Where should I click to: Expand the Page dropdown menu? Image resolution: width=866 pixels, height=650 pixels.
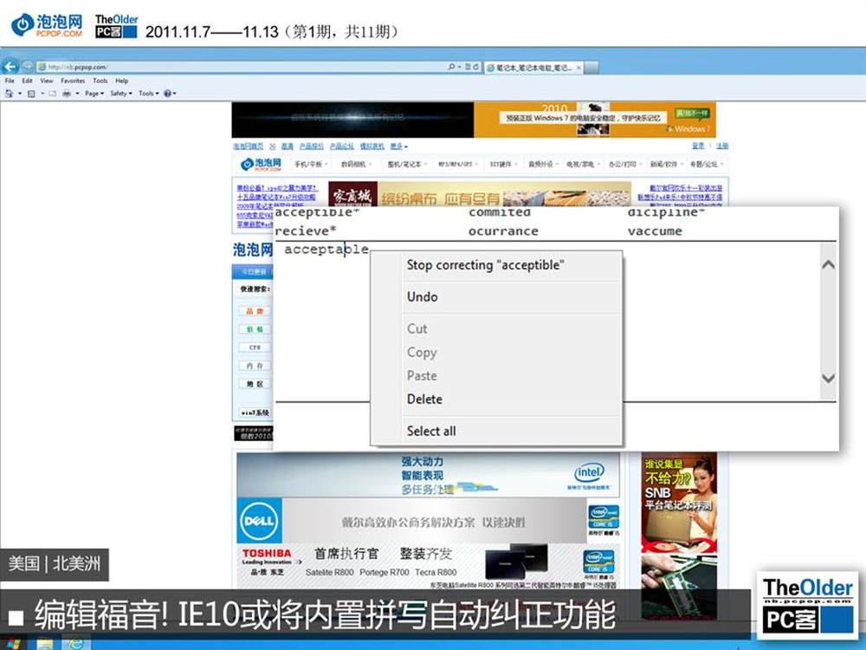[93, 94]
